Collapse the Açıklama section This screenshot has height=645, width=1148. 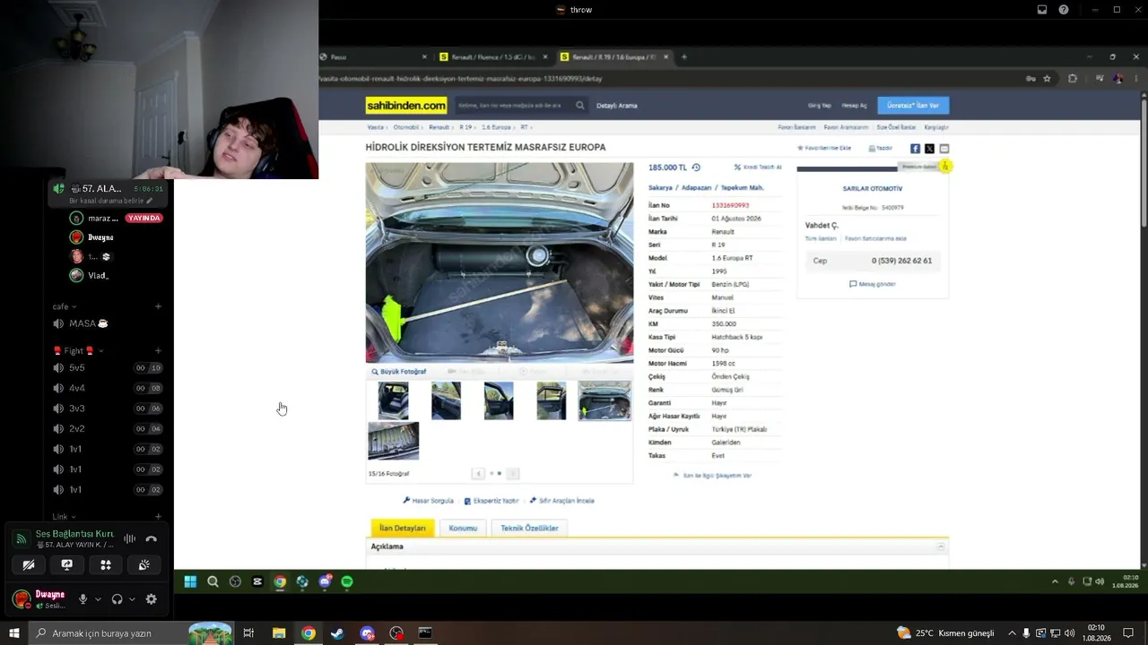(941, 546)
